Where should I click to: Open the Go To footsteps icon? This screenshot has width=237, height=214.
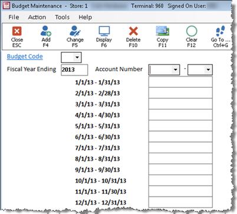220,31
